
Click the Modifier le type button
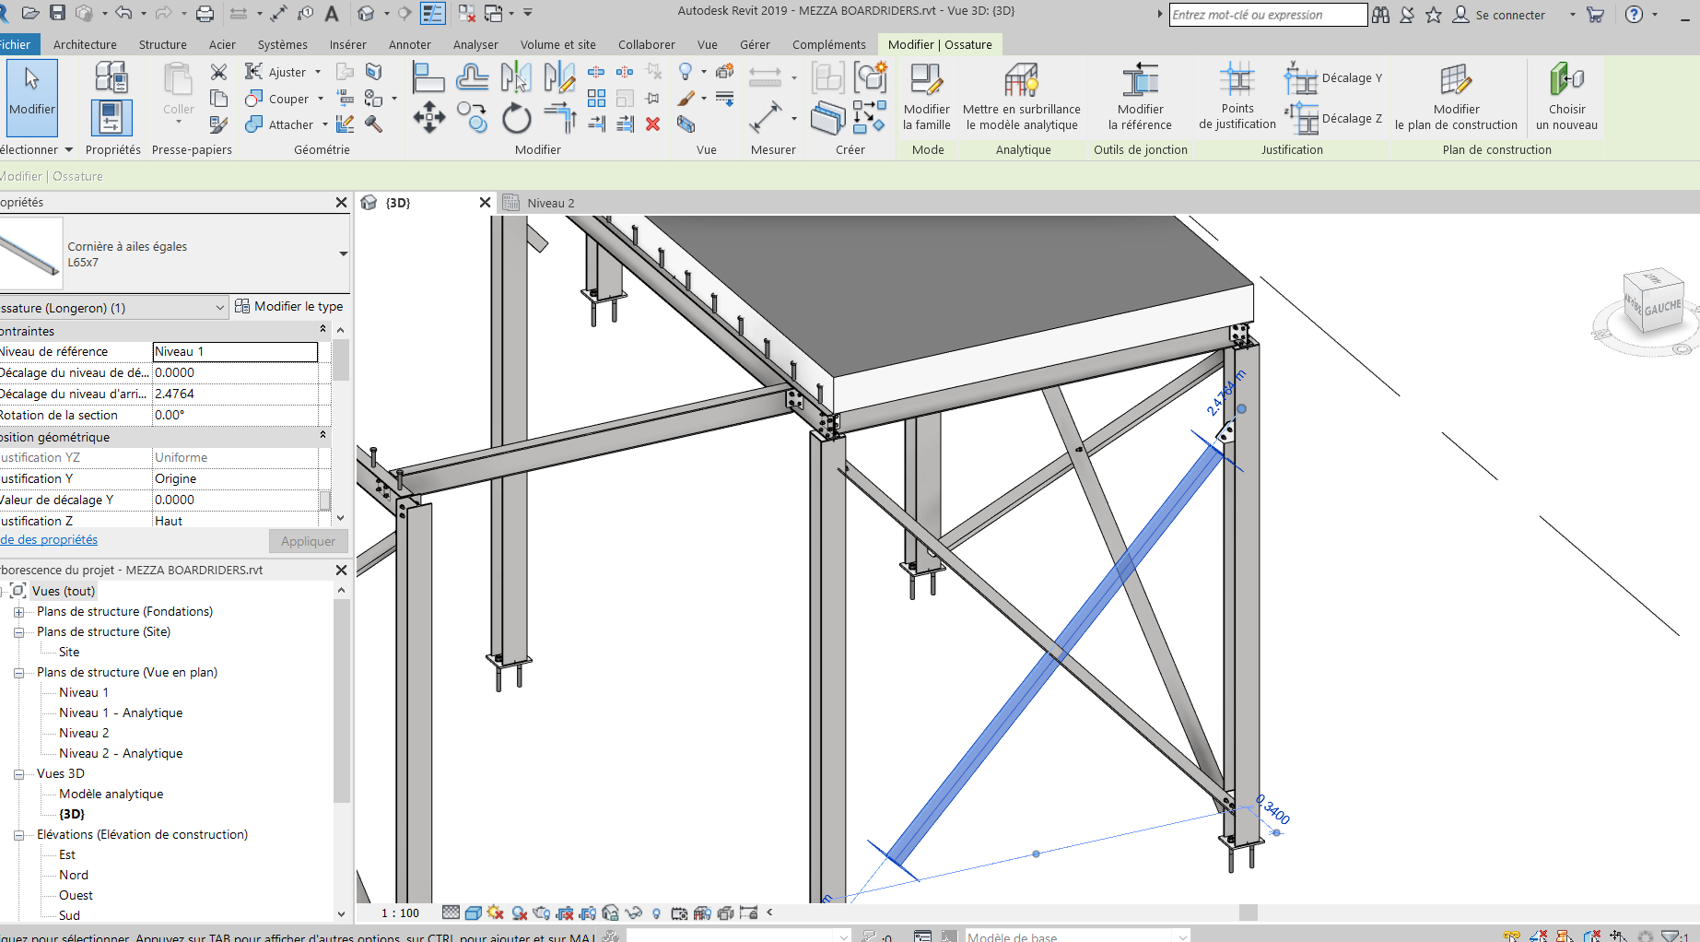(289, 307)
